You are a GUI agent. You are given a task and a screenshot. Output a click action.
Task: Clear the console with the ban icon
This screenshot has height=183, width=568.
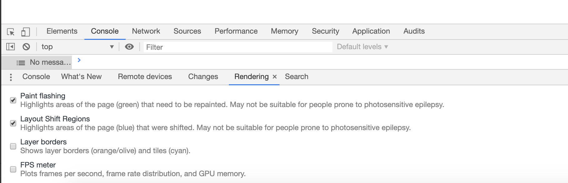click(x=26, y=47)
